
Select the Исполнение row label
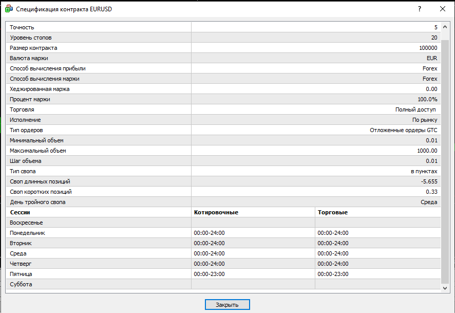[25, 120]
